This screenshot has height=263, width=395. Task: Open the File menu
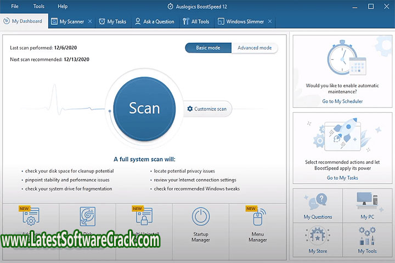pyautogui.click(x=15, y=7)
